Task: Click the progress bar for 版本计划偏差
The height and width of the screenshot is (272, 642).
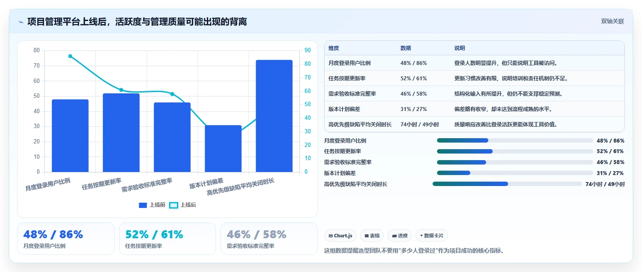Action: [x=515, y=173]
